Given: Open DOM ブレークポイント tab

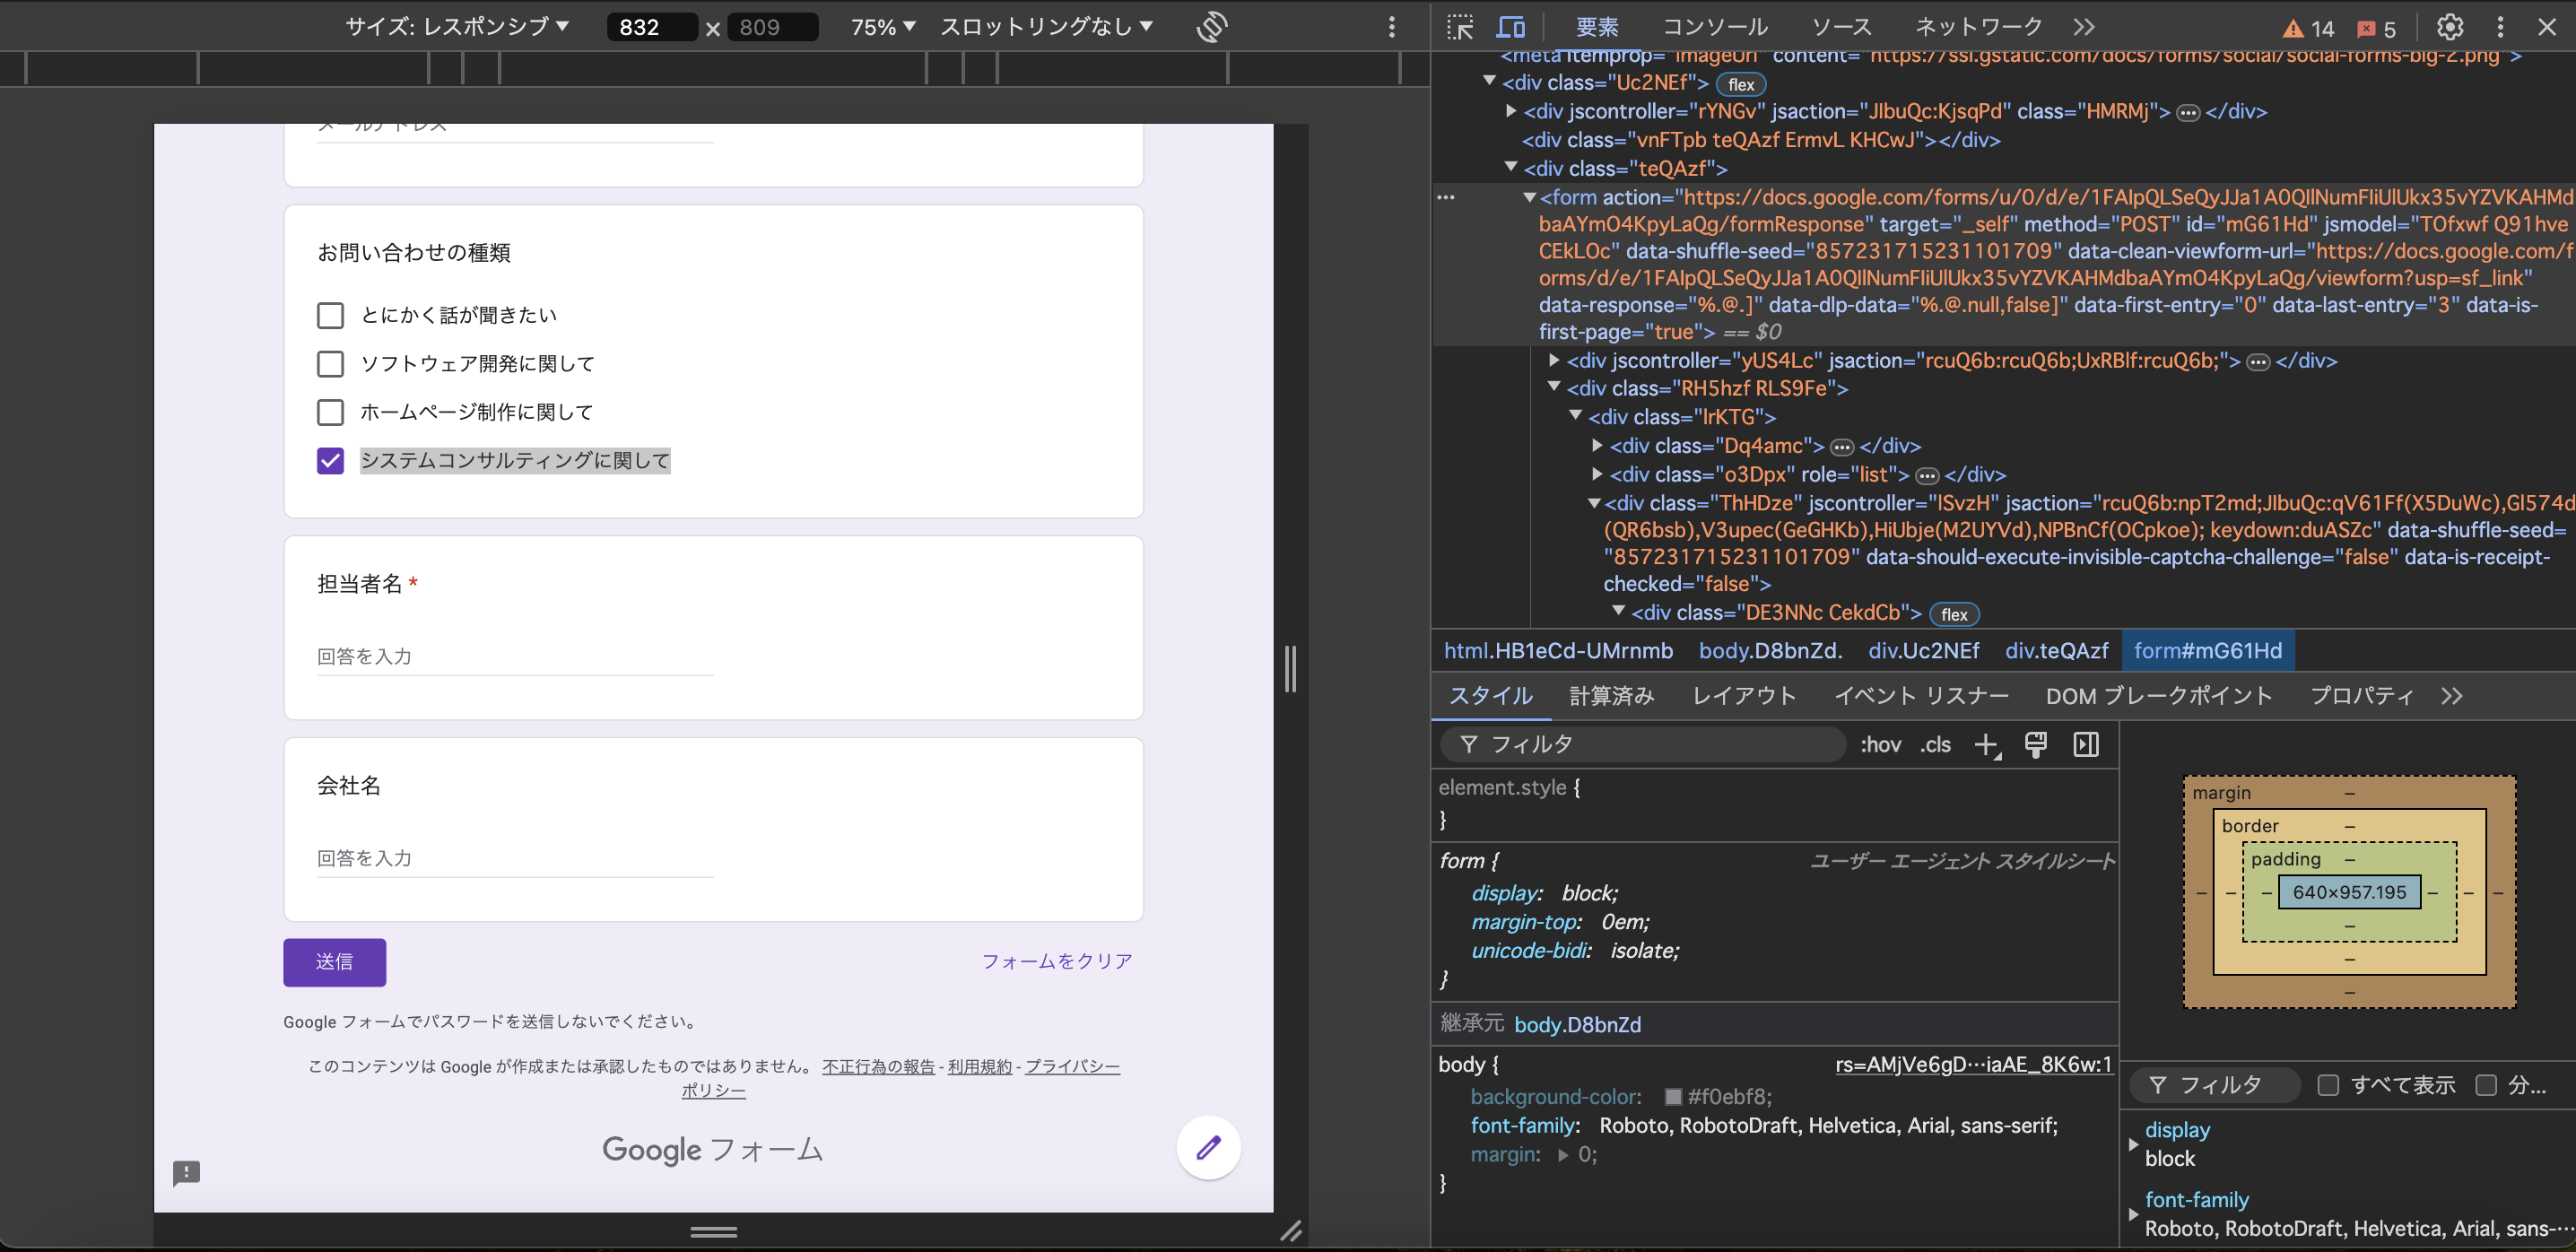Looking at the screenshot, I should 2158,696.
